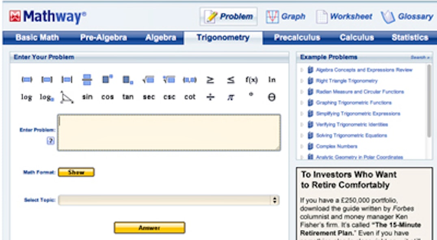
Task: Insert the absolute value bars symbol
Action: 67,80
